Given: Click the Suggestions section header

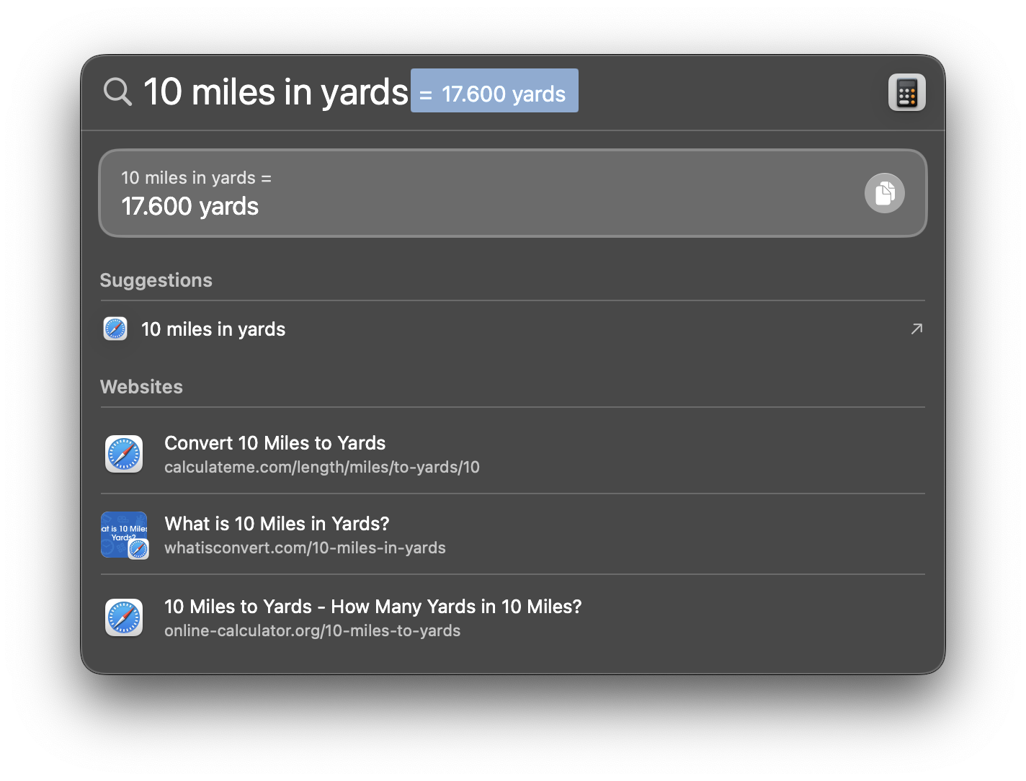Looking at the screenshot, I should (x=156, y=280).
